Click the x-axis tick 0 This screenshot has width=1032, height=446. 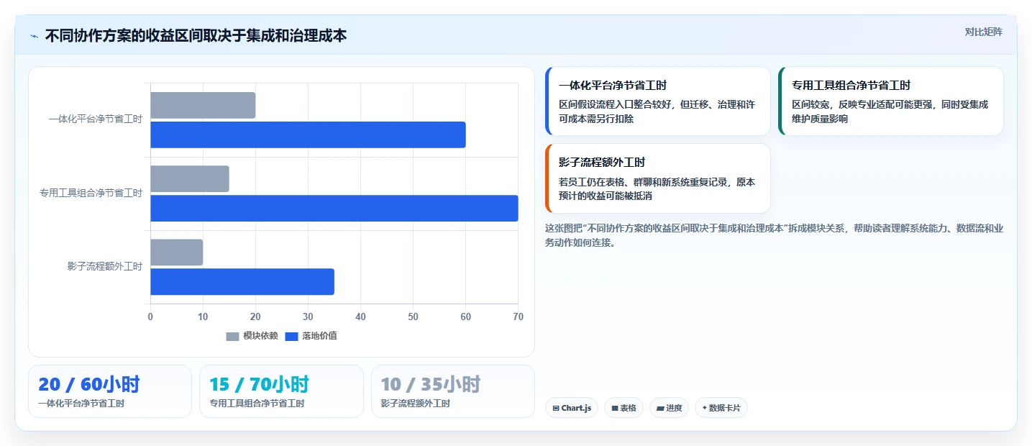(x=150, y=317)
